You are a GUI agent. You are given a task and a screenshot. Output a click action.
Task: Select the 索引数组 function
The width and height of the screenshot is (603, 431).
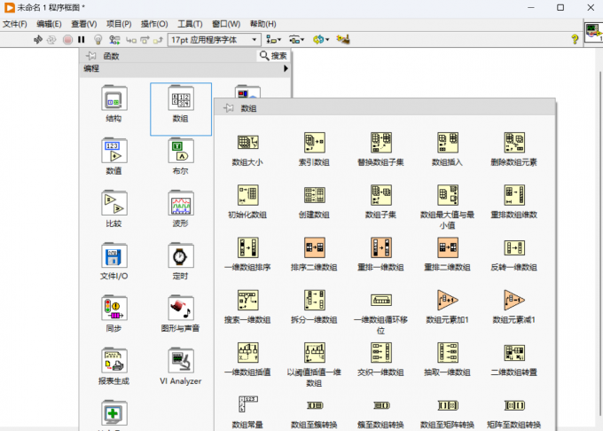pos(315,142)
